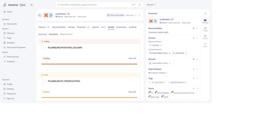Select the Columns icon in right rail
Viewport: 265px width, 129px height.
click(x=205, y=37)
